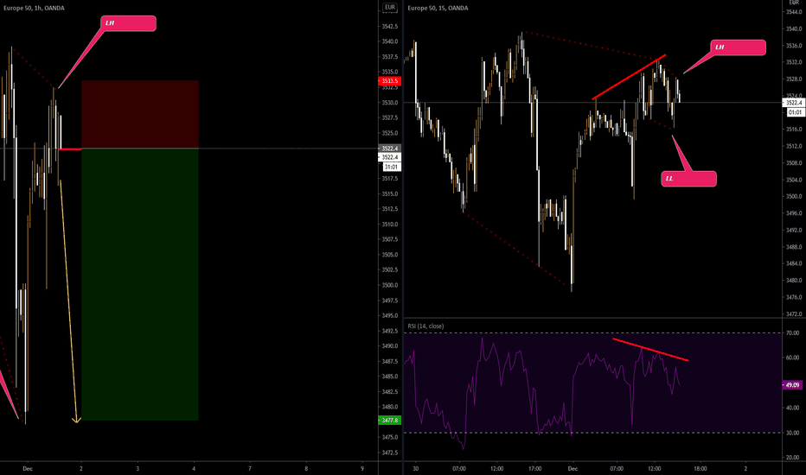Click the 40.00 level on the RSI scale
The height and width of the screenshot is (475, 806).
point(792,408)
